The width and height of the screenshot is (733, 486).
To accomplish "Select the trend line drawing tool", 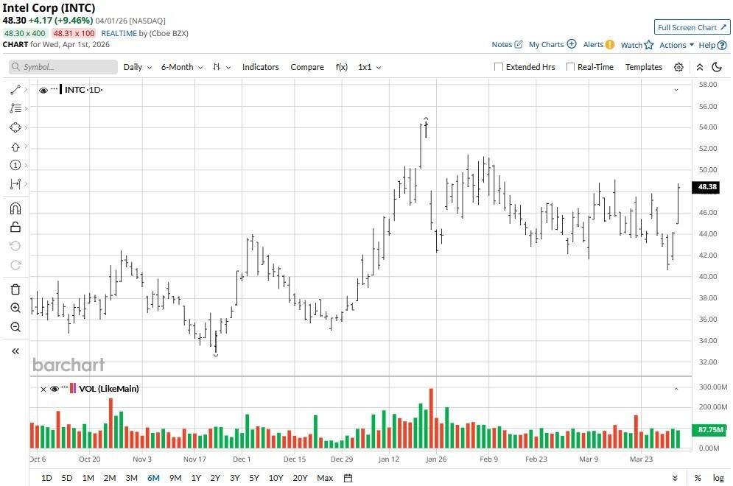I will tap(15, 89).
